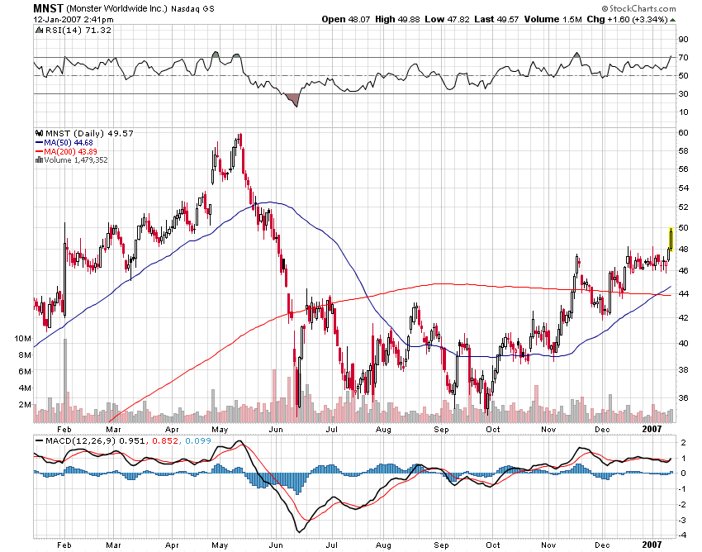This screenshot has height=552, width=702.
Task: Click the 'MACD(12,26,9) 0.951' label
Action: click(95, 441)
